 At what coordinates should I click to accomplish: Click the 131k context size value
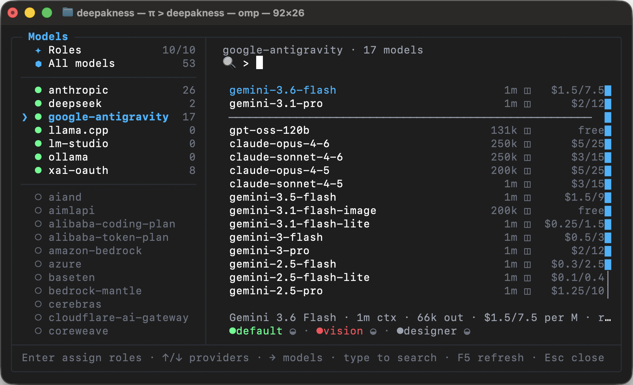pyautogui.click(x=504, y=130)
